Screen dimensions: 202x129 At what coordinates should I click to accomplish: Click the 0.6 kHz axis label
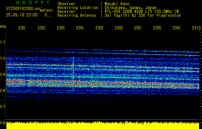point(3,123)
